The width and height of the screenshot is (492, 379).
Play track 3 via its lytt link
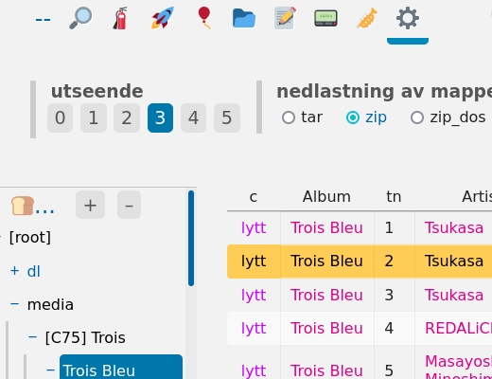point(254,295)
